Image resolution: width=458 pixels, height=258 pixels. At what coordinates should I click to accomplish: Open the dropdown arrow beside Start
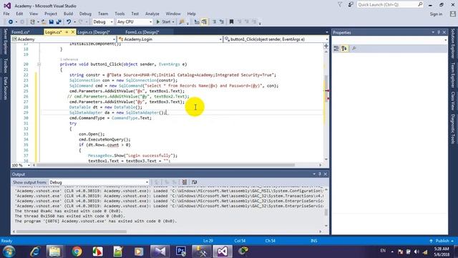coord(173,22)
